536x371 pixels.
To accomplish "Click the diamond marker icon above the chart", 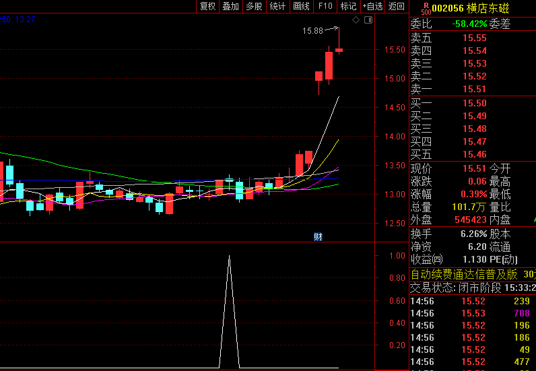I will coord(356,20).
